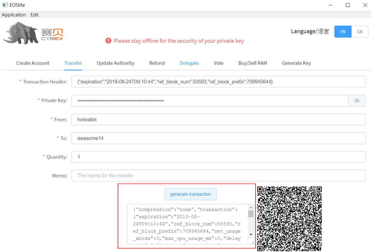Screen dimensions: 371x252
Task: Click inside the Private Key field
Action: coord(210,101)
